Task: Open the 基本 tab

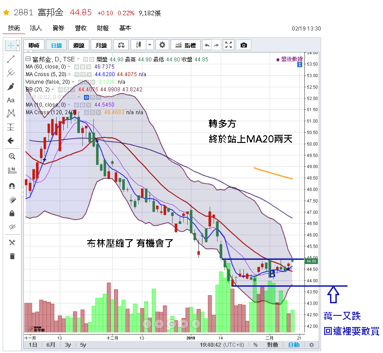Action: 125,28
